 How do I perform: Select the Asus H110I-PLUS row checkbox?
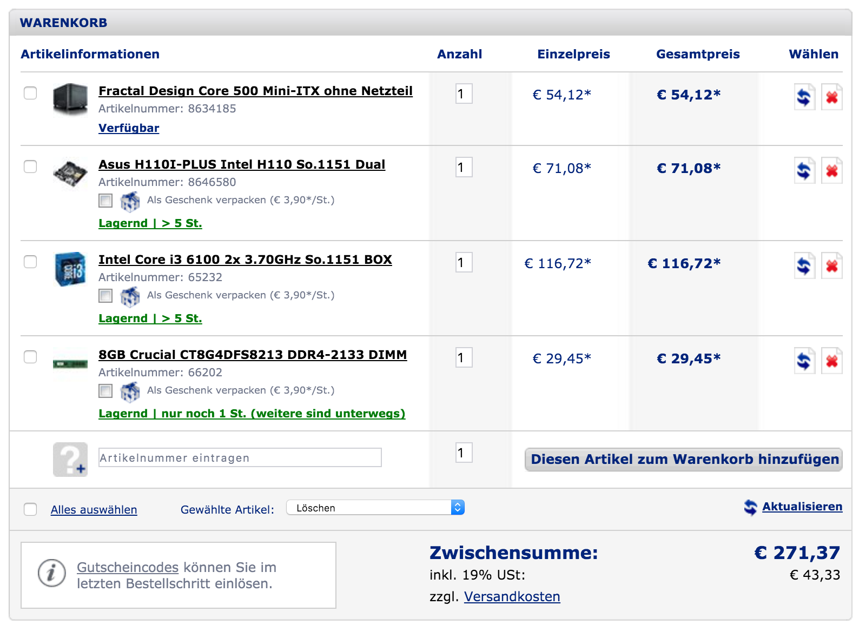30,167
